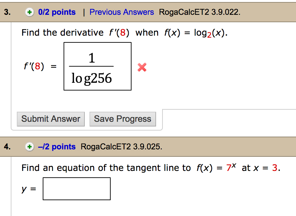Open Previous Answers for question 3
Viewport: 296px width, 216px height.
tap(122, 12)
